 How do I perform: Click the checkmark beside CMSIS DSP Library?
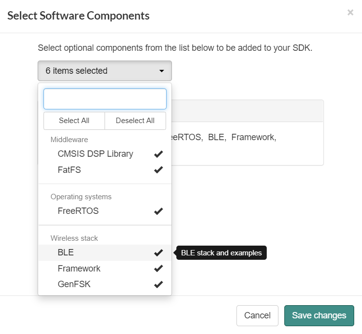click(x=158, y=154)
